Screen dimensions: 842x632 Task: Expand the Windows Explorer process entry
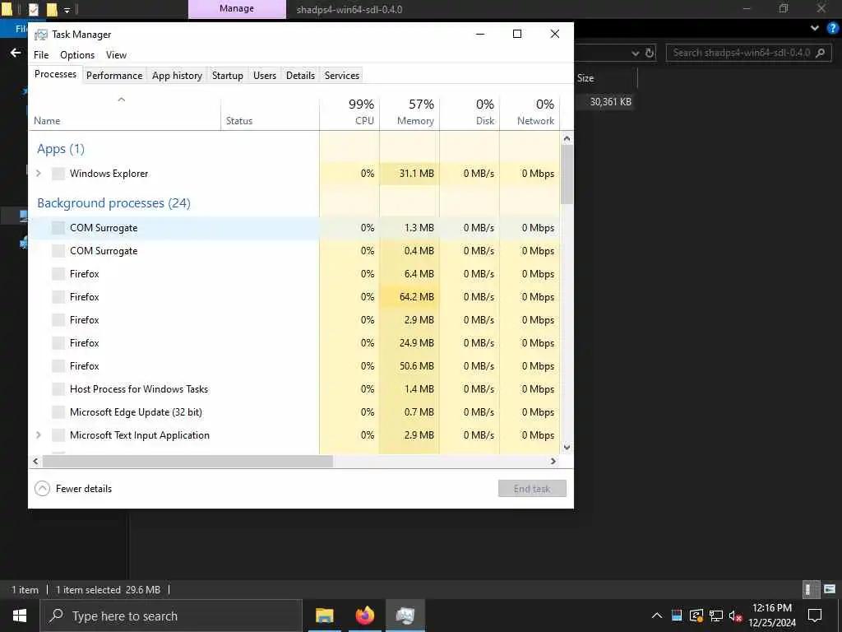[x=39, y=174]
